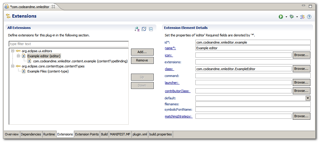Switch to the Extensions tab

click(x=65, y=134)
